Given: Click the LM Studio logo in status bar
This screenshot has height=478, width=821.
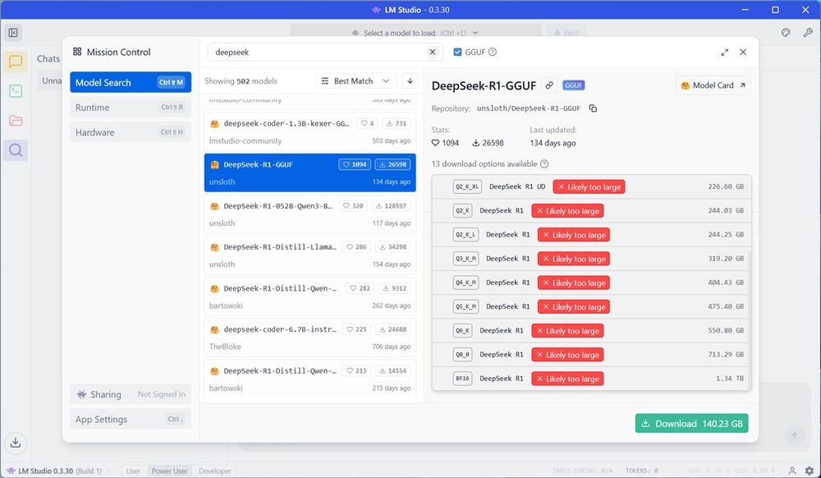Looking at the screenshot, I should 11,471.
